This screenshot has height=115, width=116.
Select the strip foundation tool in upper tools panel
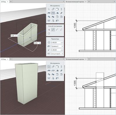(57, 21)
